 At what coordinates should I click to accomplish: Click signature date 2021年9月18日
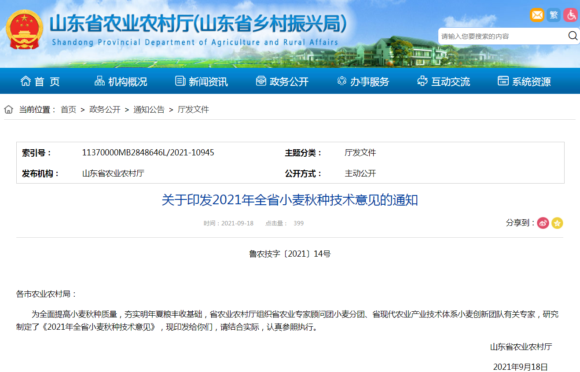tap(521, 367)
